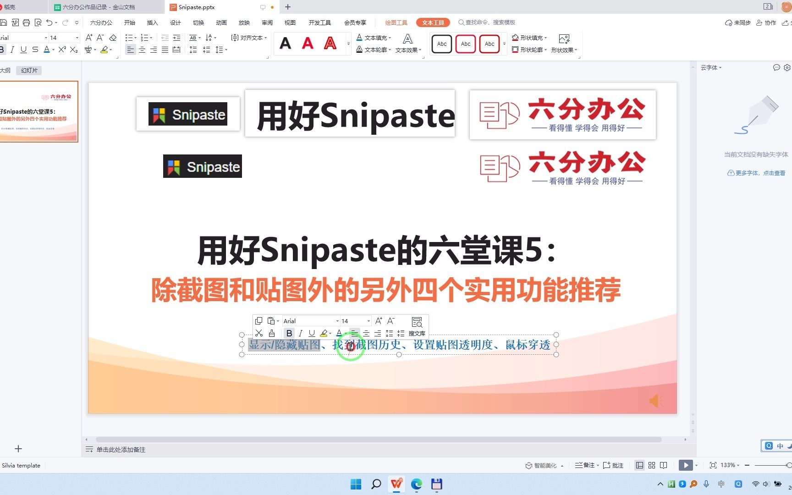Select the highlight color pen icon
This screenshot has width=792, height=495.
click(x=104, y=49)
